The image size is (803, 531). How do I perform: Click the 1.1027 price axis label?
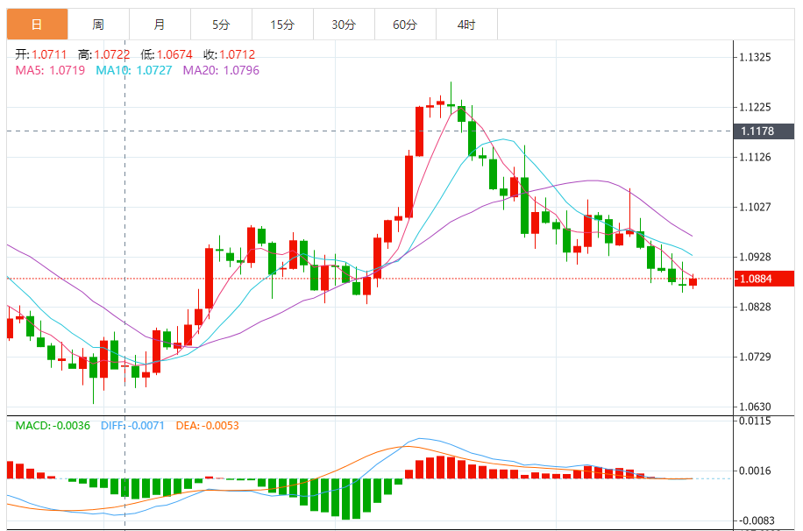tap(755, 207)
